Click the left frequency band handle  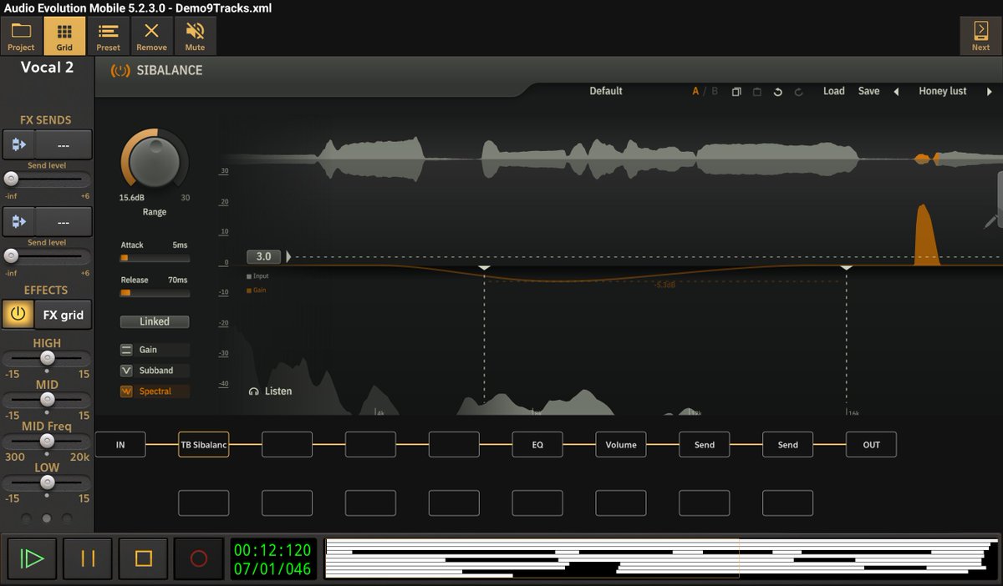484,267
